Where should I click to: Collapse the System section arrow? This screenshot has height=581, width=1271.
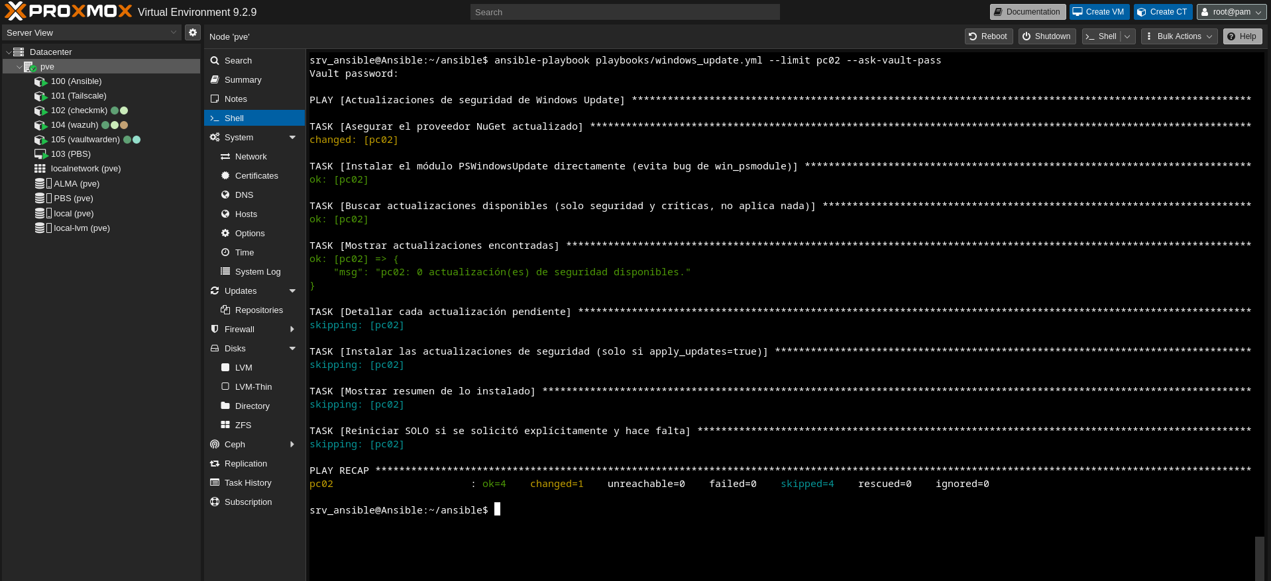(292, 138)
